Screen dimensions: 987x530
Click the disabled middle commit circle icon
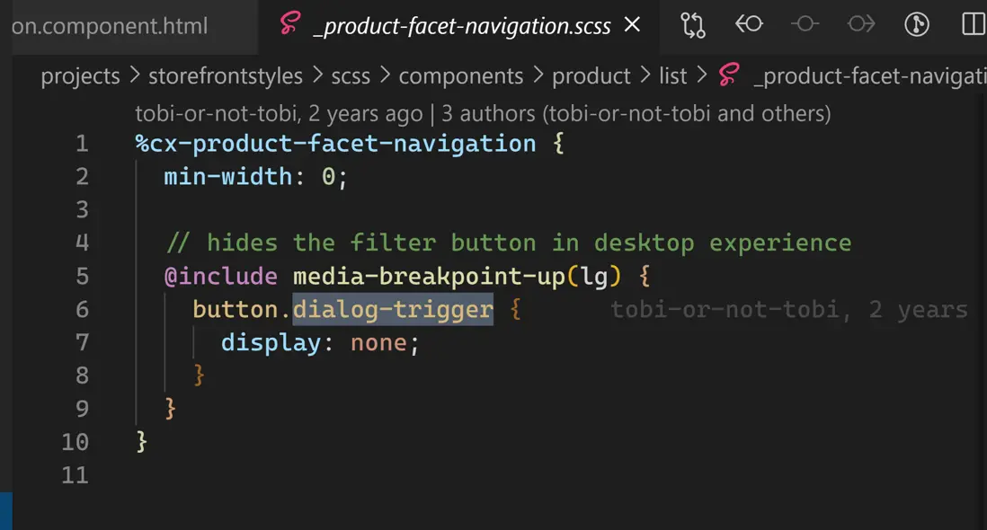tap(805, 24)
